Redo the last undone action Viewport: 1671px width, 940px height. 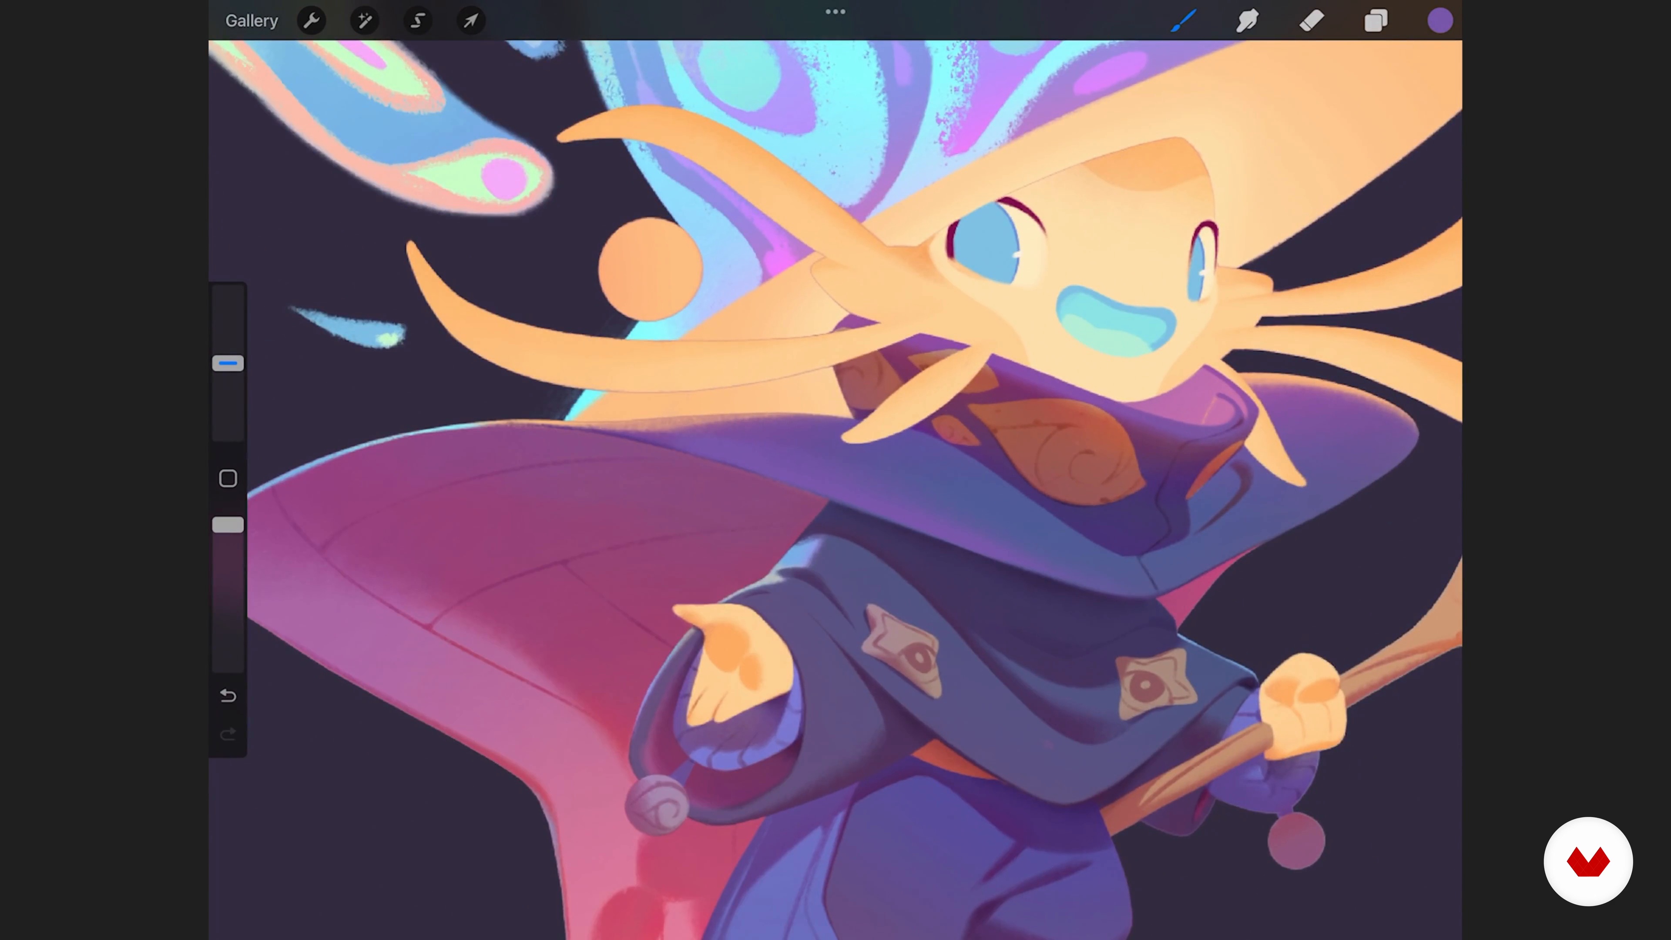[228, 734]
